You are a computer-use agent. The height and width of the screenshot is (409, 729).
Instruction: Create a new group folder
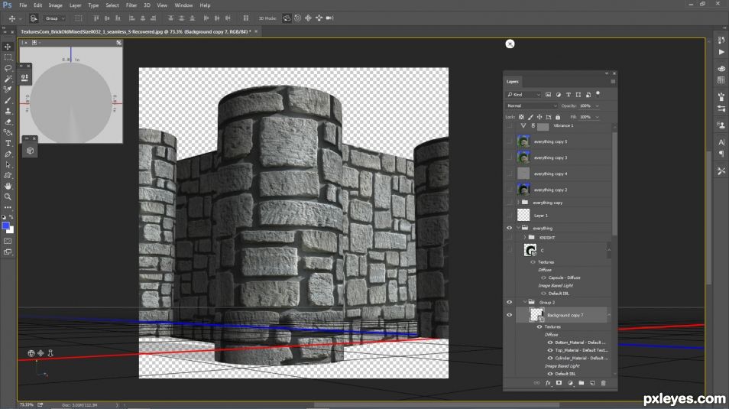582,383
